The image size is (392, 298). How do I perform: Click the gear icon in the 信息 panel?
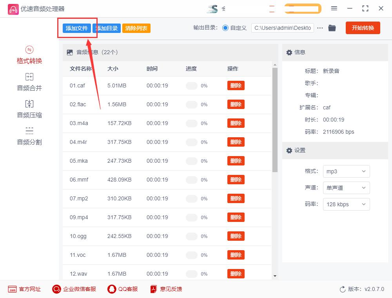pyautogui.click(x=289, y=52)
